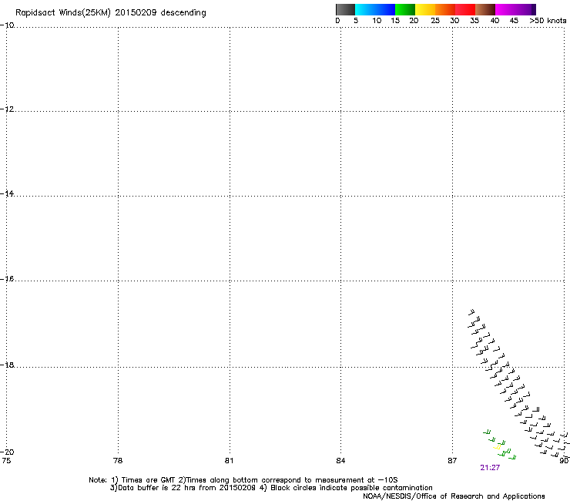This screenshot has height=501, width=570.
Task: Click the '78' longitude axis label
Action: point(118,461)
